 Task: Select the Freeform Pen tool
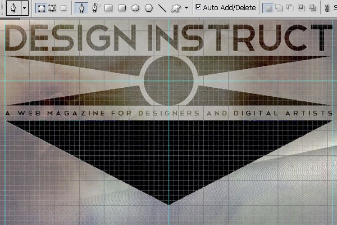coord(96,8)
